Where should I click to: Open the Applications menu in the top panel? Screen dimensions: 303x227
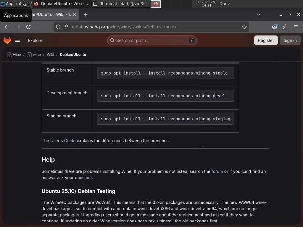(x=15, y=4)
